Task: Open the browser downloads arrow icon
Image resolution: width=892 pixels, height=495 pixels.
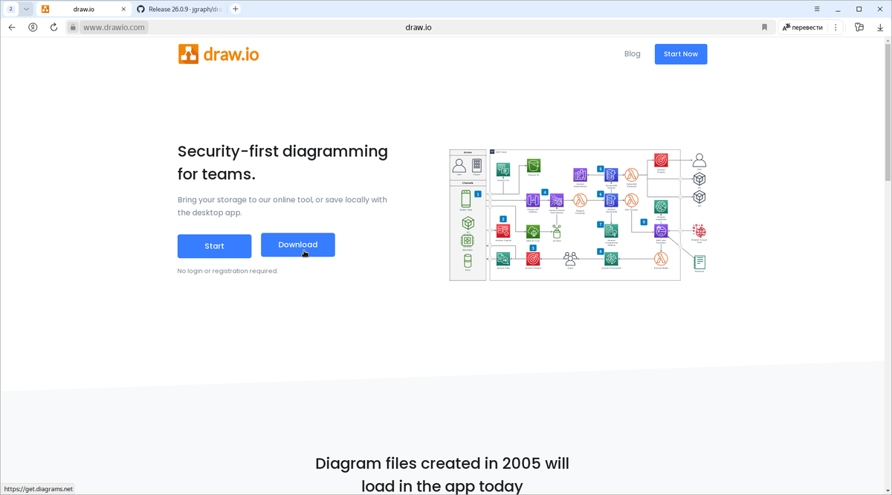Action: [880, 27]
